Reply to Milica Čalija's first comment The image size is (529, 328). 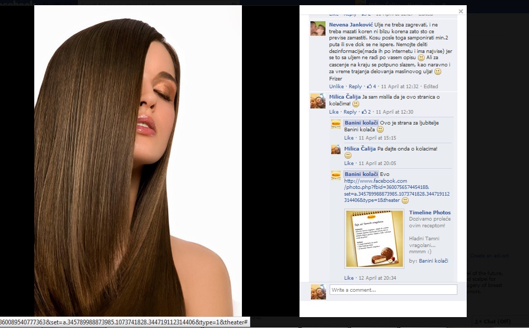coord(350,112)
